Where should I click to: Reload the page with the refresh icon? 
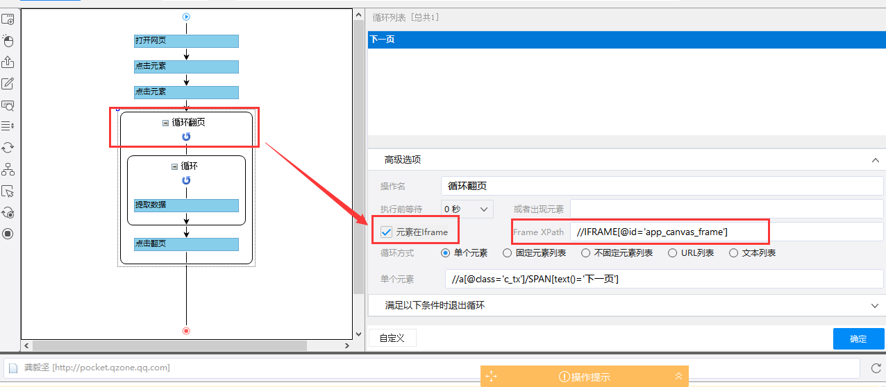point(875,368)
